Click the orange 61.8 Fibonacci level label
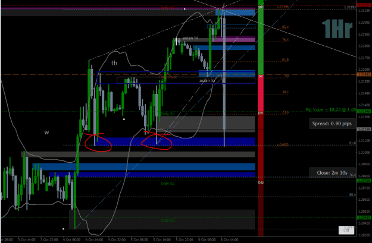372x243 pixels. 285,60
